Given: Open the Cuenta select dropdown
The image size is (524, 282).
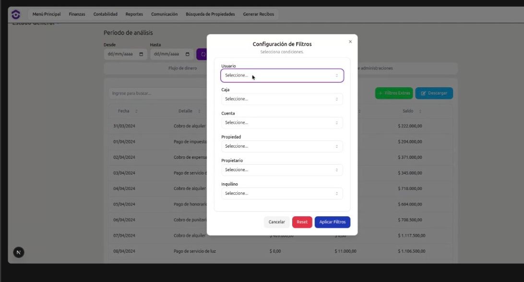Looking at the screenshot, I should click(x=282, y=122).
